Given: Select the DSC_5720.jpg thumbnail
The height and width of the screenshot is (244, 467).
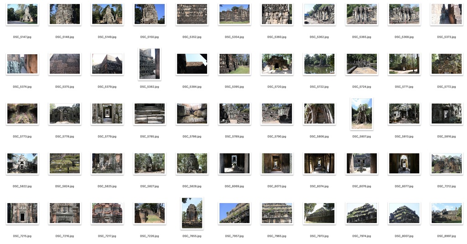Looking at the screenshot, I should (x=277, y=64).
